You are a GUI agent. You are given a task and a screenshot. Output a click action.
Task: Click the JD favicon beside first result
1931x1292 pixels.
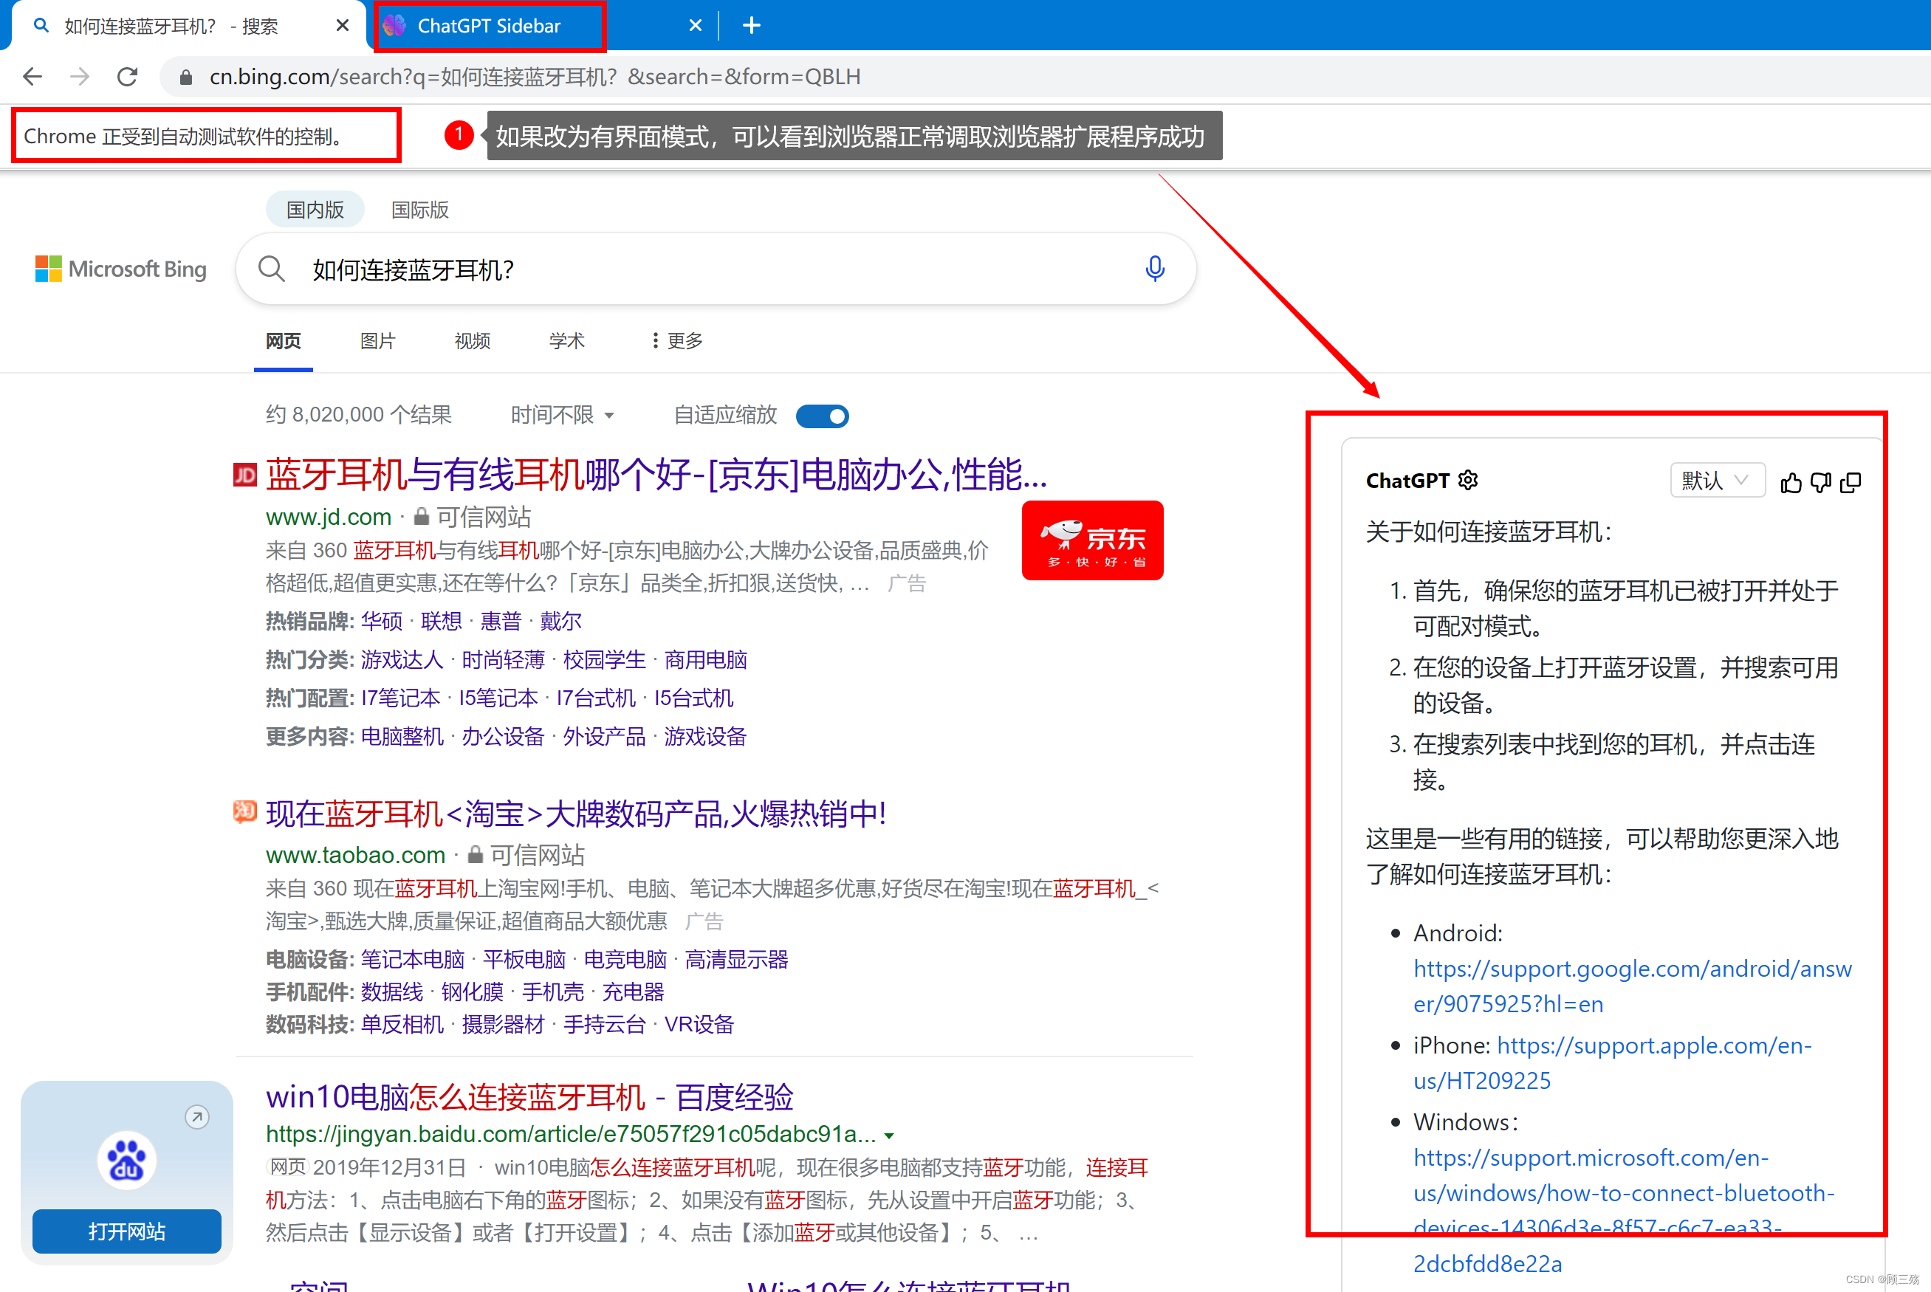[x=244, y=475]
